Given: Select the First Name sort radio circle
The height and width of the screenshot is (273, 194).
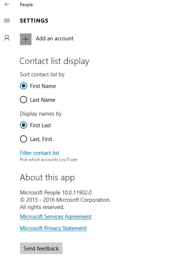Looking at the screenshot, I should [24, 86].
